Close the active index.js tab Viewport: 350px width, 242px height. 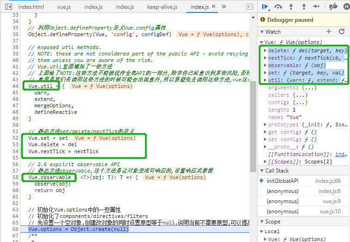click(x=214, y=6)
